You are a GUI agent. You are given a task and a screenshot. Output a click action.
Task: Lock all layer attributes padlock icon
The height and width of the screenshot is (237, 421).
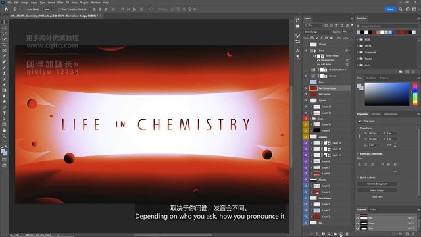coord(332,38)
